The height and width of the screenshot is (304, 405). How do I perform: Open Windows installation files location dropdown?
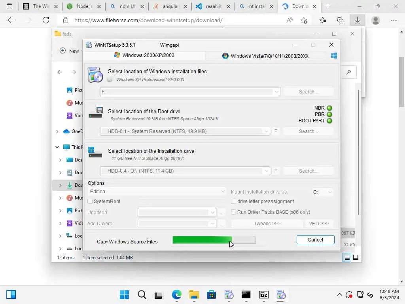[276, 92]
